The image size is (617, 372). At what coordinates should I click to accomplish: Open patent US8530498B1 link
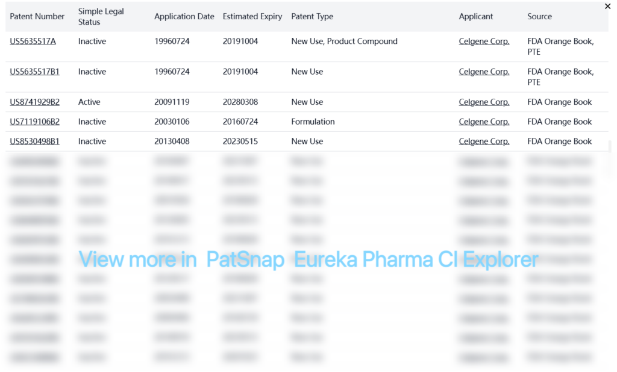coord(34,141)
